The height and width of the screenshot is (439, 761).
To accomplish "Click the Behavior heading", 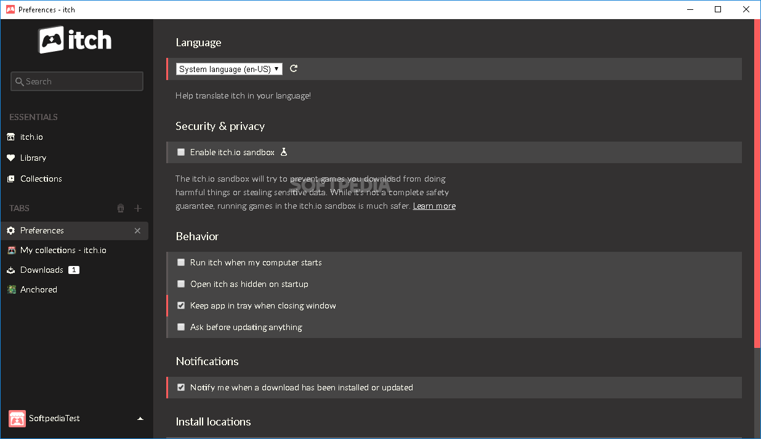I will [x=197, y=236].
